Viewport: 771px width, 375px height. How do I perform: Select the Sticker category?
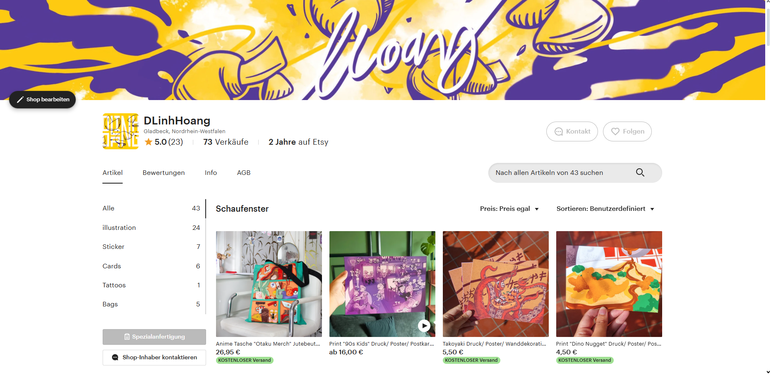tap(113, 247)
